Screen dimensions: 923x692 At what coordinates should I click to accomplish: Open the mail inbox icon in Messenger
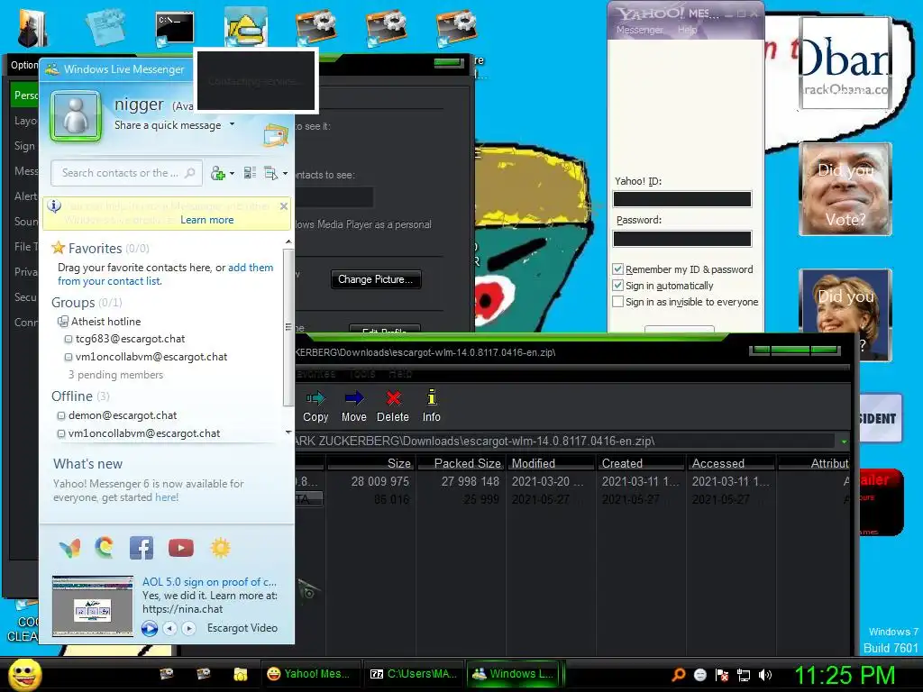[276, 135]
